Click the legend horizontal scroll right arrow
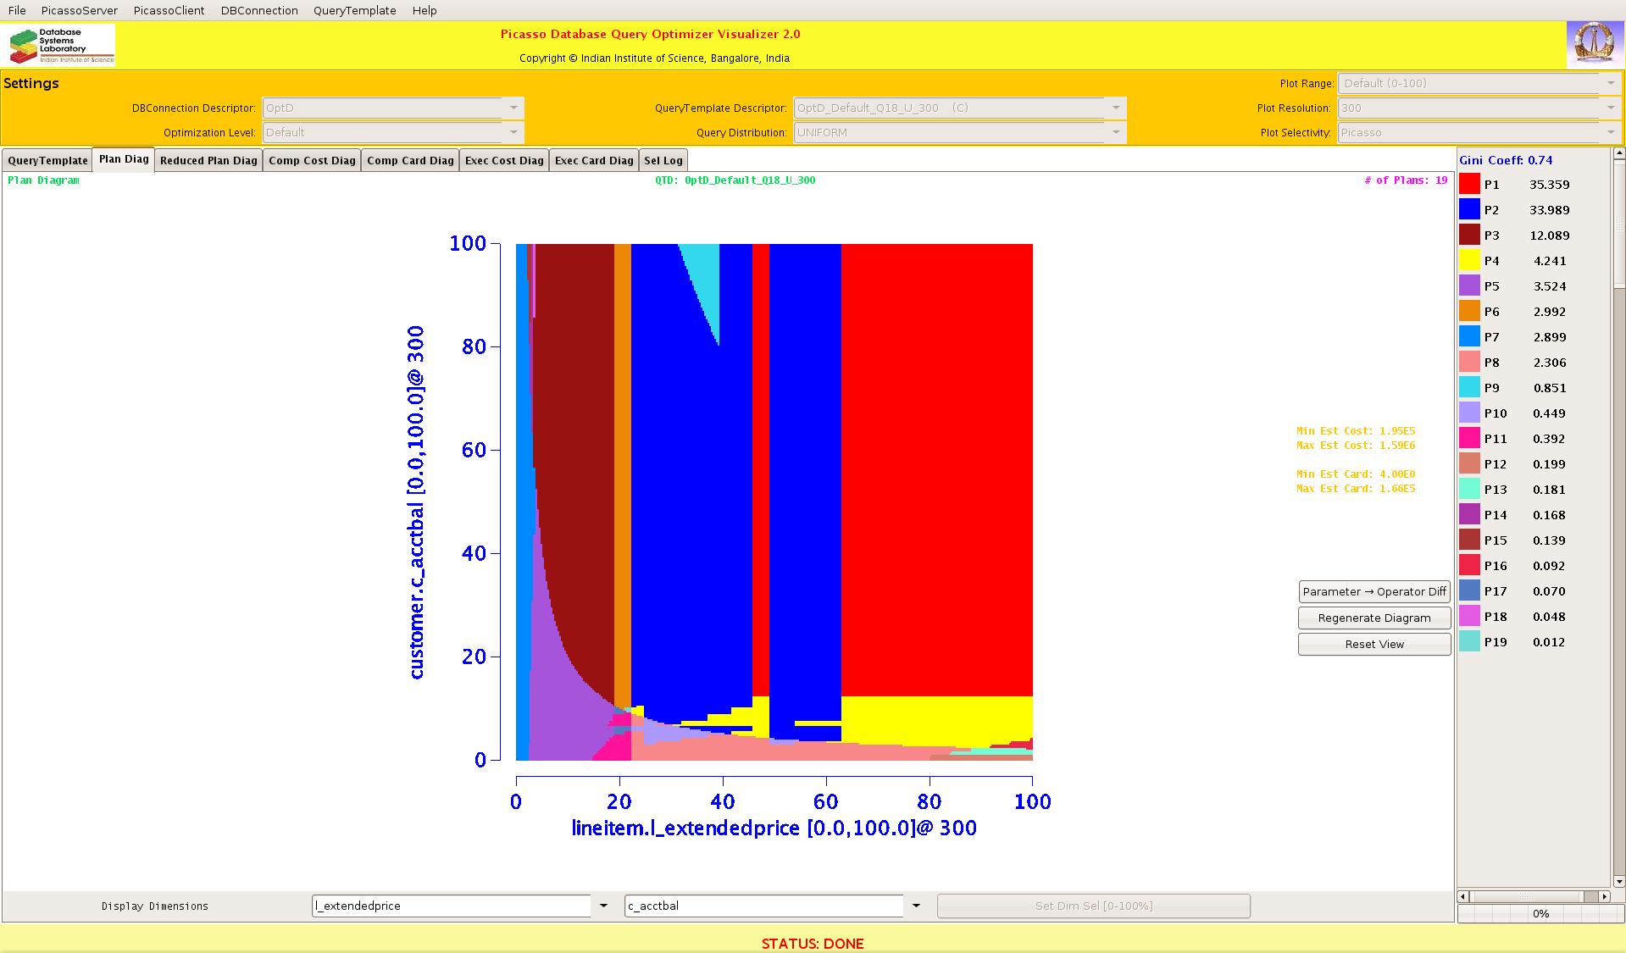The width and height of the screenshot is (1626, 953). pos(1604,896)
